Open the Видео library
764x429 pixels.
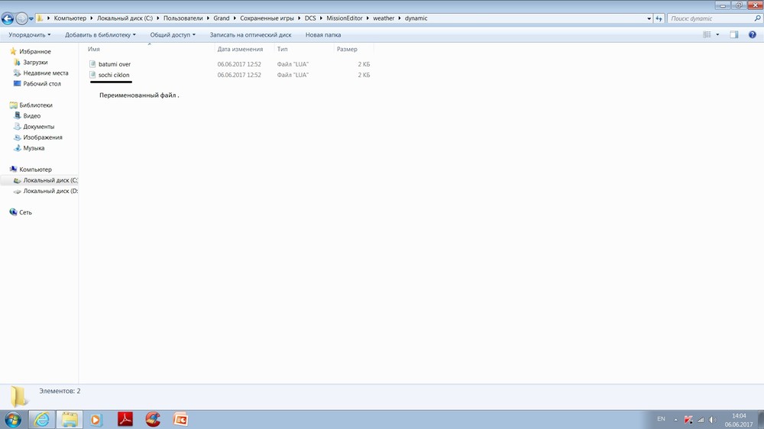click(x=31, y=116)
